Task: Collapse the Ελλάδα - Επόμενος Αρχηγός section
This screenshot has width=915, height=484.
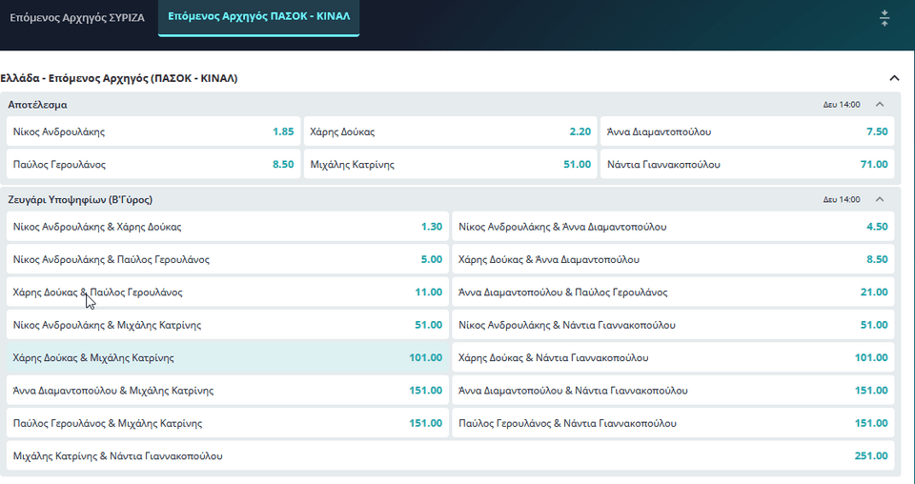Action: [893, 78]
